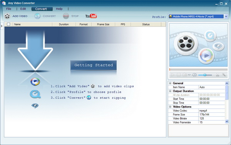
Task: Open the snapshot options dropdown arrow
Action: click(189, 75)
